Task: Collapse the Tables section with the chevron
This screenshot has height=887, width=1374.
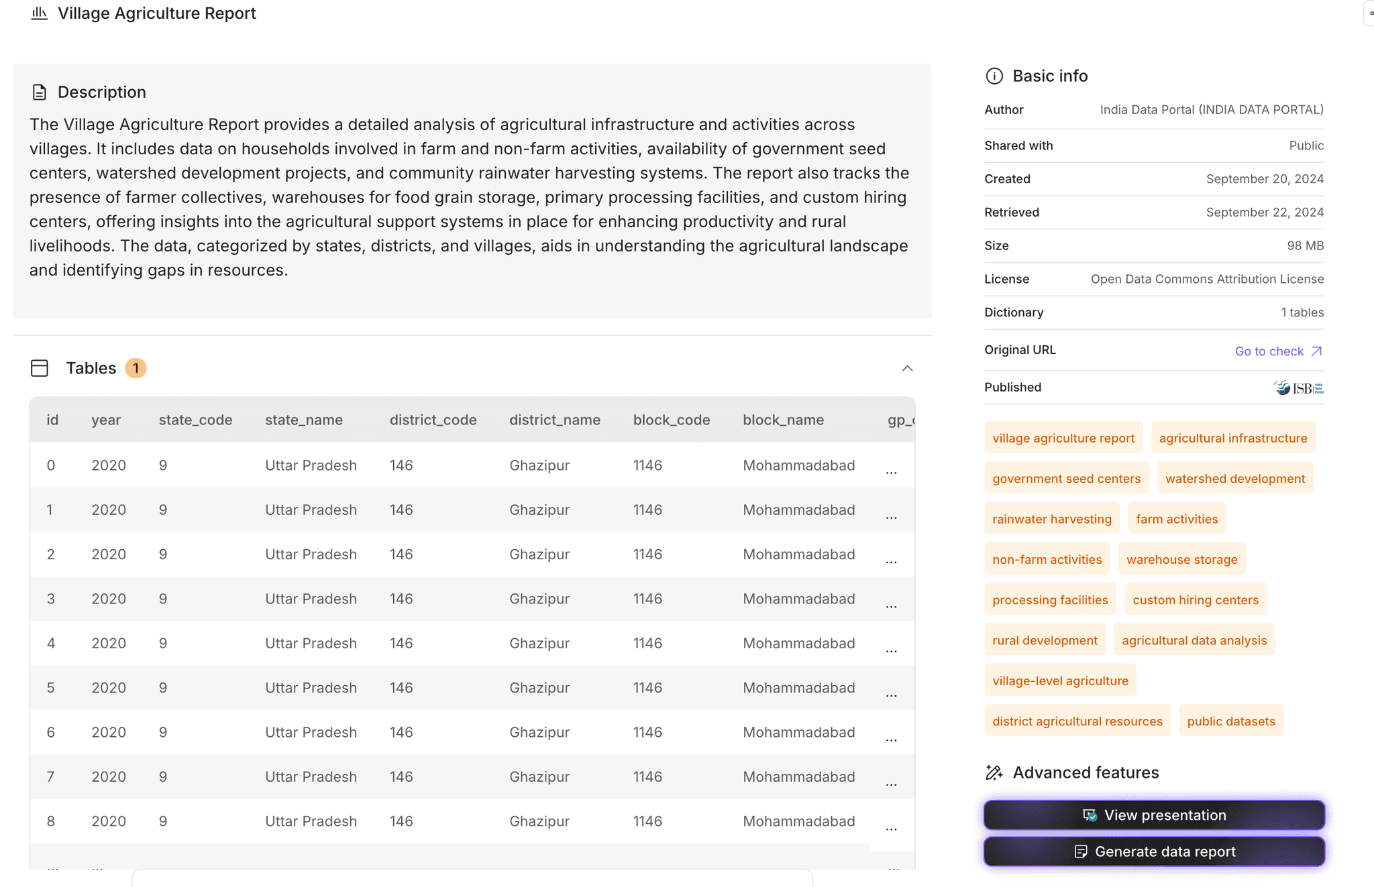Action: coord(907,368)
